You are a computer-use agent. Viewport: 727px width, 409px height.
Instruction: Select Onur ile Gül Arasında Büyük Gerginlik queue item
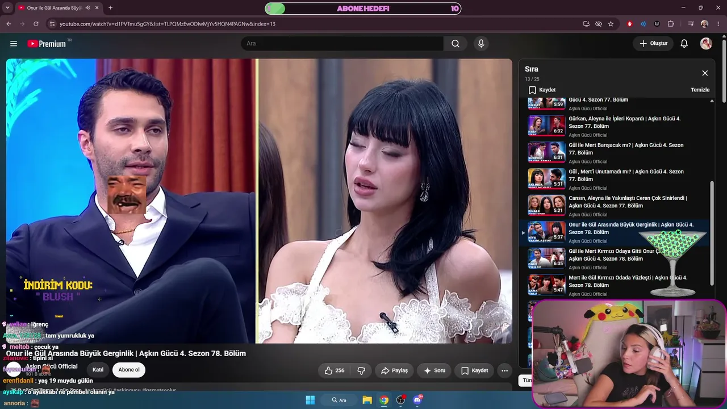coord(615,232)
